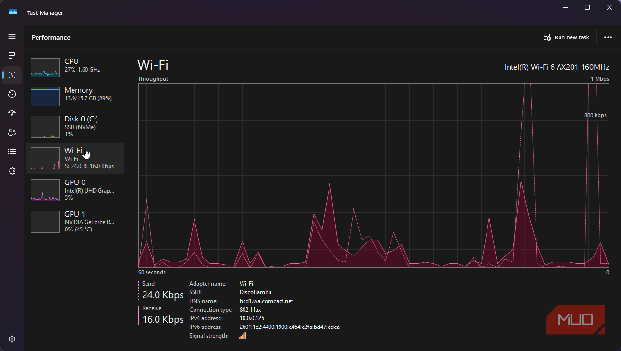Image resolution: width=621 pixels, height=351 pixels.
Task: Click the Intel(R) Wi-Fi 6 AX201 adapter title
Action: (557, 67)
